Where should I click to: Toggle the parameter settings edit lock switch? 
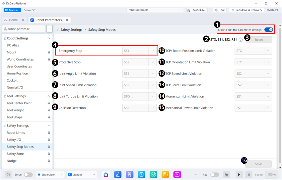coord(269,29)
